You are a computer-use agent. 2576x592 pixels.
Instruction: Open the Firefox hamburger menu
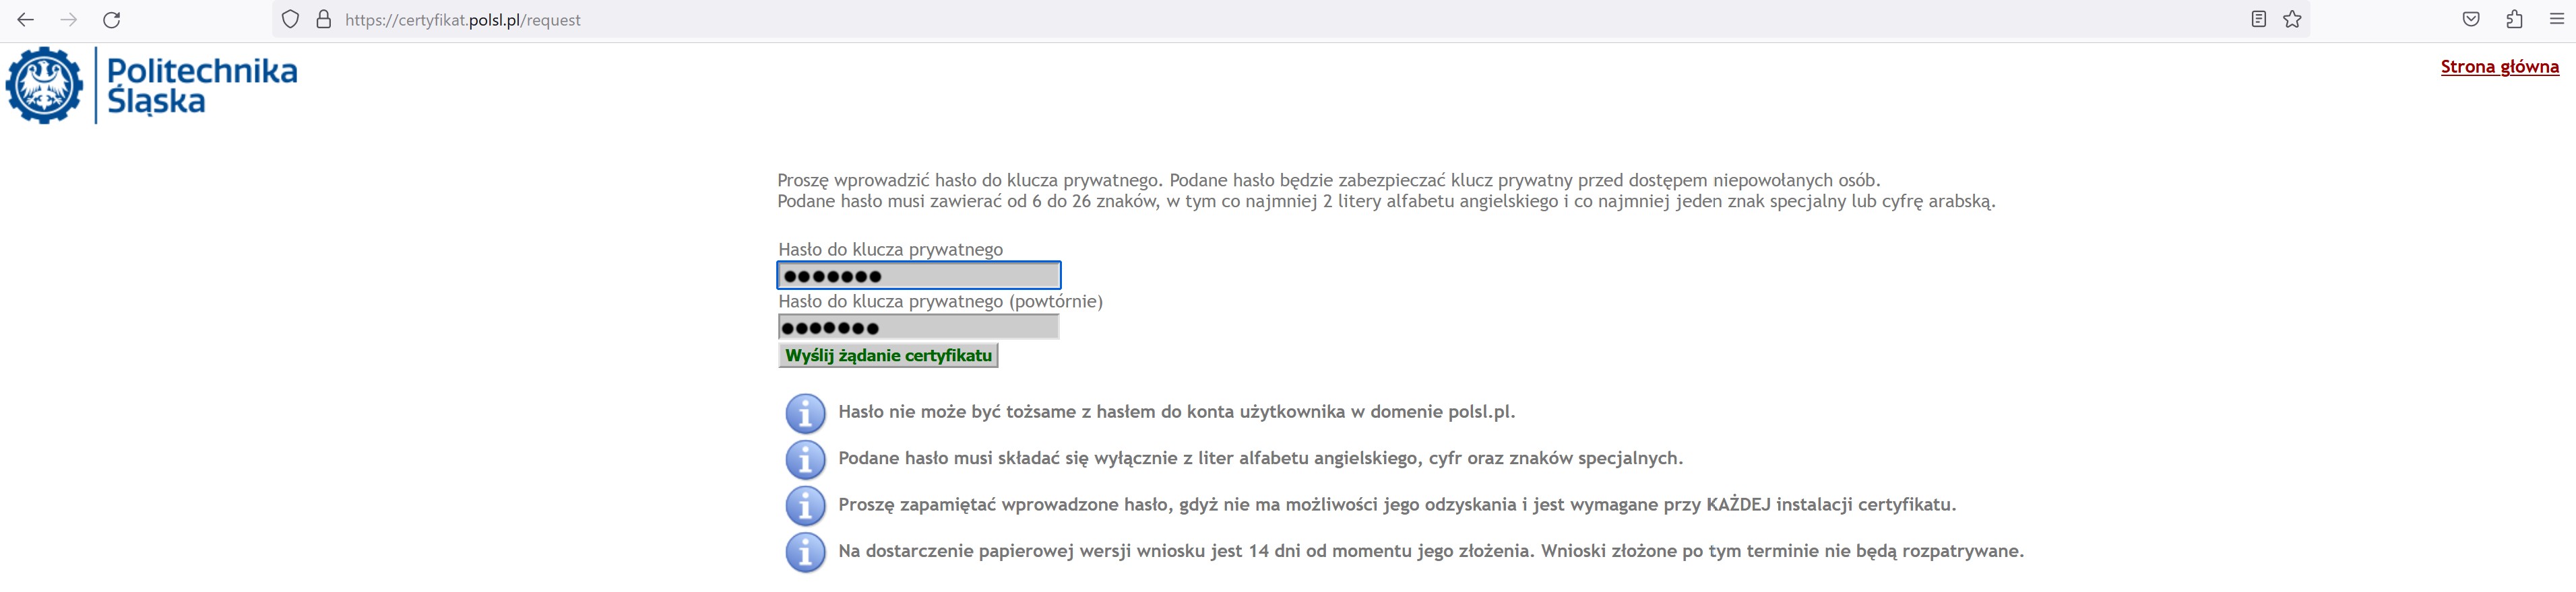click(x=2557, y=19)
